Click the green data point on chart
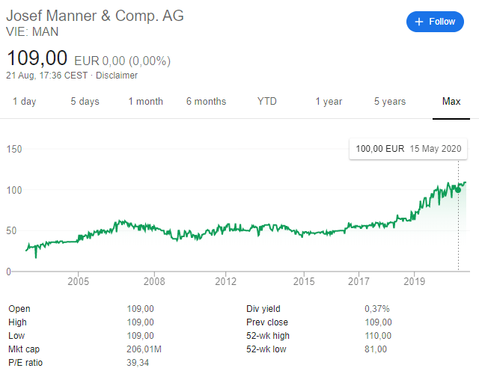 (458, 190)
